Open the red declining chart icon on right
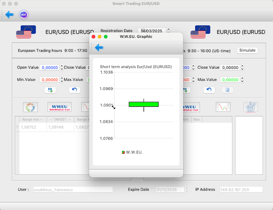 coord(223,107)
